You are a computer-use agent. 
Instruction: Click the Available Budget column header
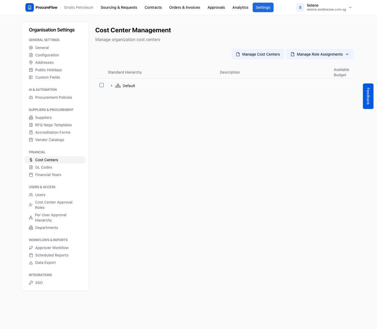tap(341, 72)
